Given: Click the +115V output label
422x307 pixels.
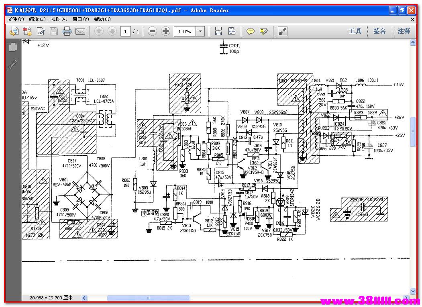Looking at the screenshot, I should tap(399, 85).
